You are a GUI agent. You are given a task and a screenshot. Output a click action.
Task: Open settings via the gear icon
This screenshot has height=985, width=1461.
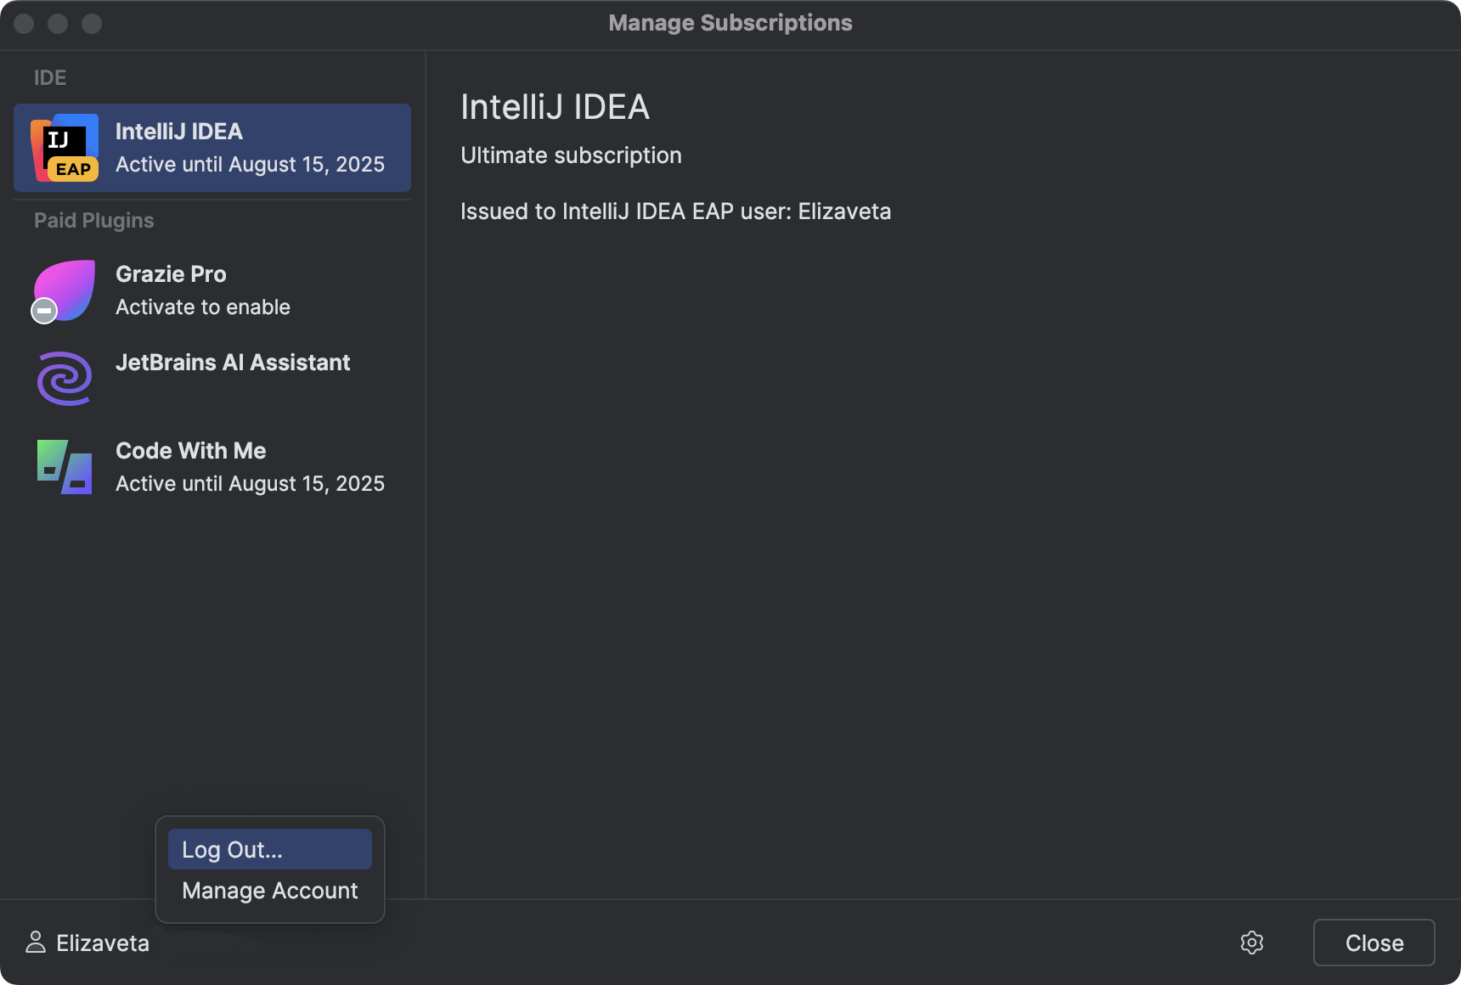pos(1252,943)
